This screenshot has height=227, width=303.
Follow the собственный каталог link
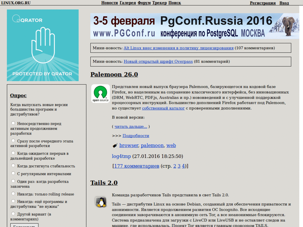tap(163, 108)
